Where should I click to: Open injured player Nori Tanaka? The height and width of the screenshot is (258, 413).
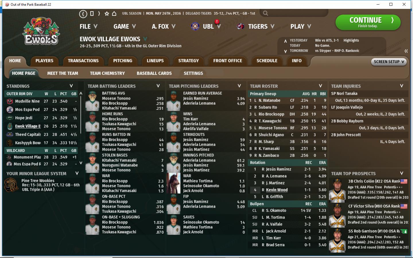pos(344,94)
